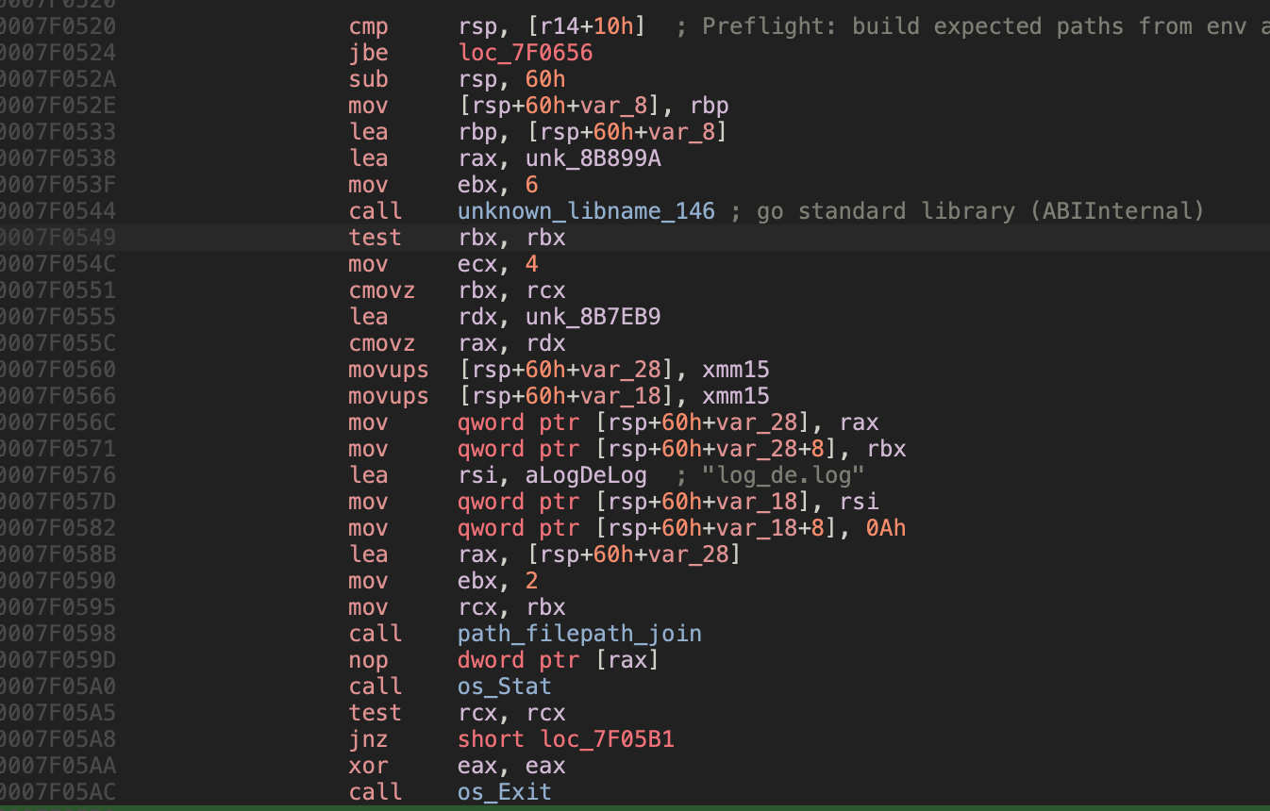This screenshot has height=811, width=1270.
Task: Click the nop instruction mnemonic
Action: [368, 660]
